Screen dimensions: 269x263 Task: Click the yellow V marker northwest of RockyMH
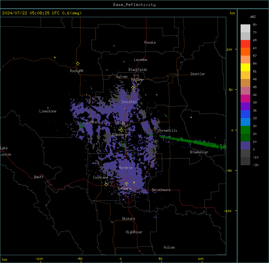point(55,57)
